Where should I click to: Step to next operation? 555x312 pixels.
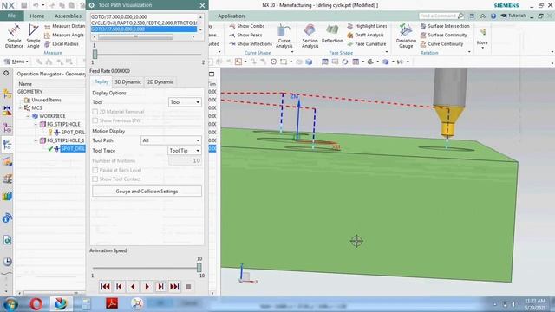click(x=160, y=287)
